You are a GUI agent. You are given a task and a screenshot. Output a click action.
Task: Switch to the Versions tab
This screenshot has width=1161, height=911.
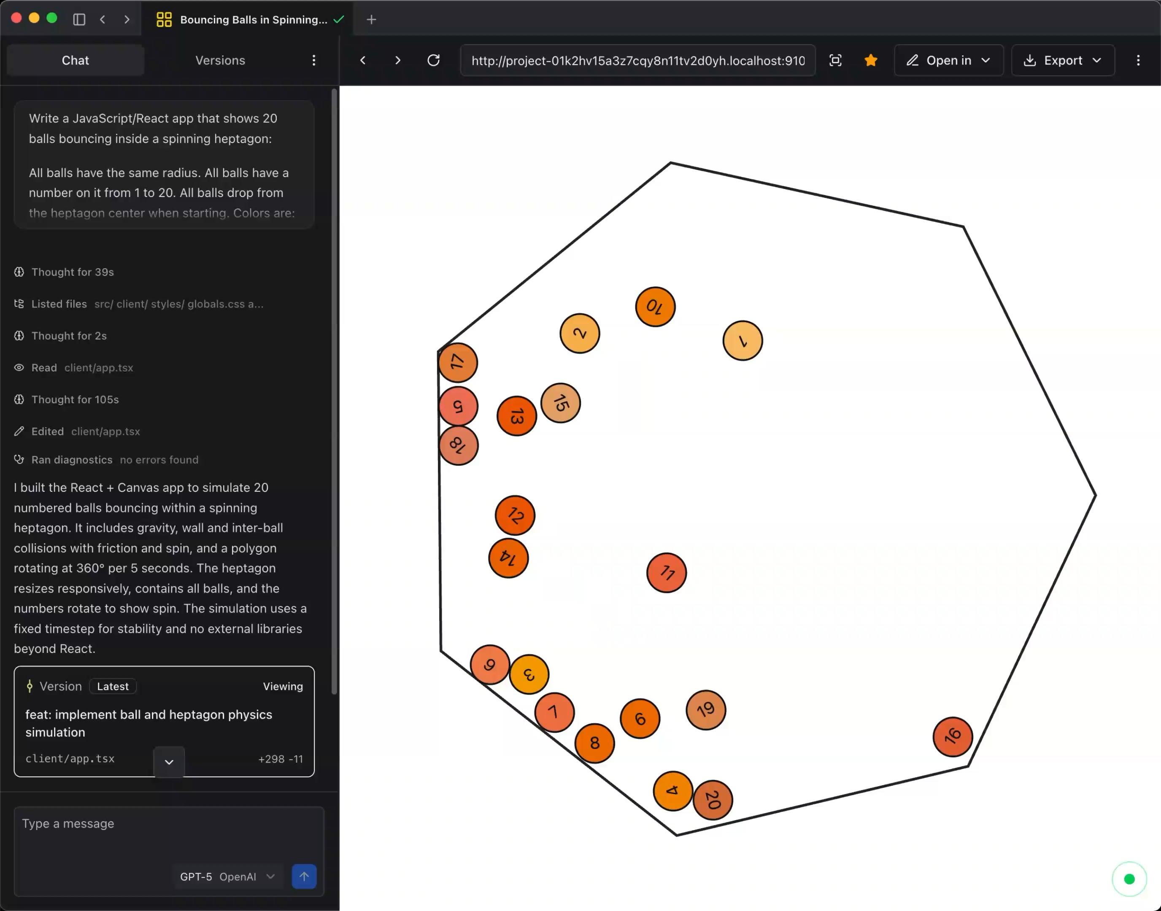(x=220, y=60)
